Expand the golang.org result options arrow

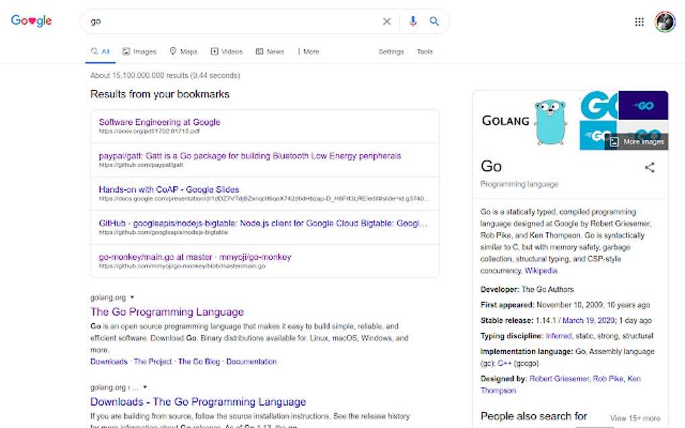click(132, 297)
